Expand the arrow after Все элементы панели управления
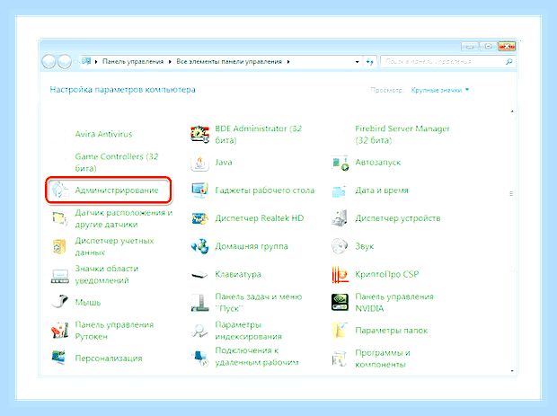557x416 pixels. (288, 62)
